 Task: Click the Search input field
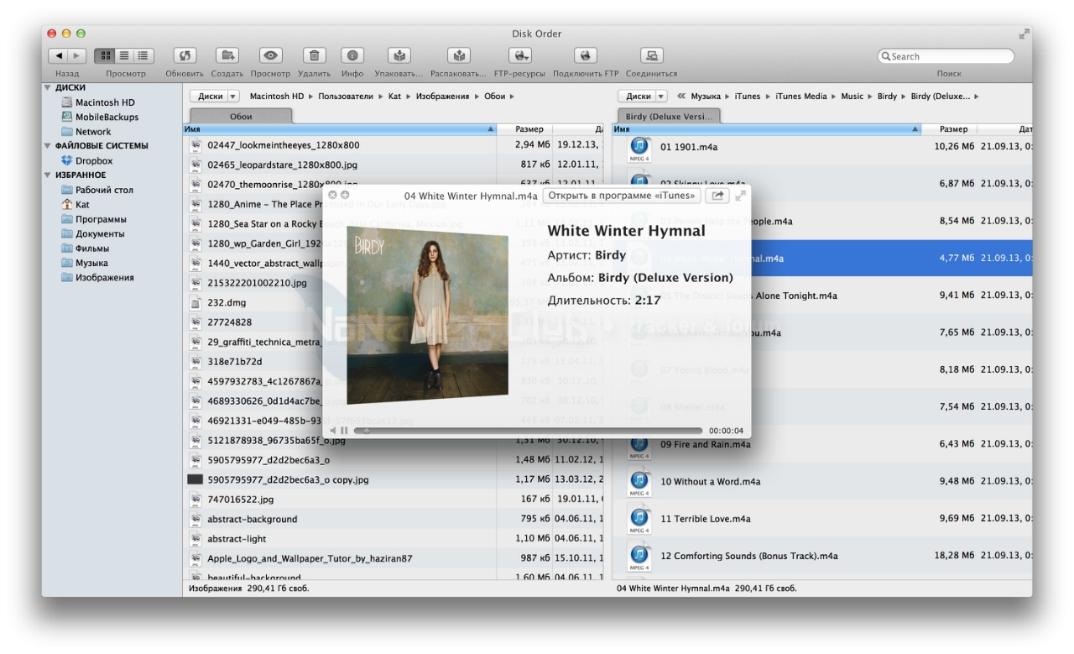coord(948,56)
